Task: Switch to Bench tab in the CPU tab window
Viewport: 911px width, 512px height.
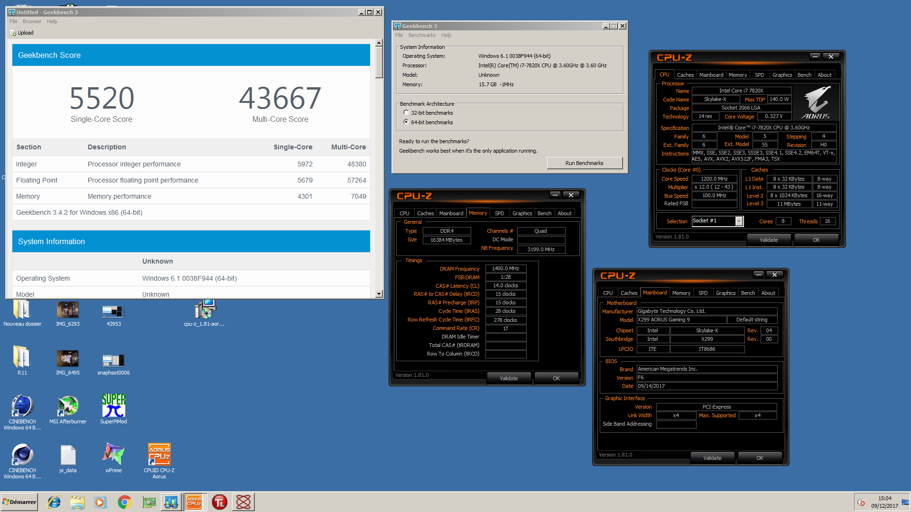Action: (804, 75)
